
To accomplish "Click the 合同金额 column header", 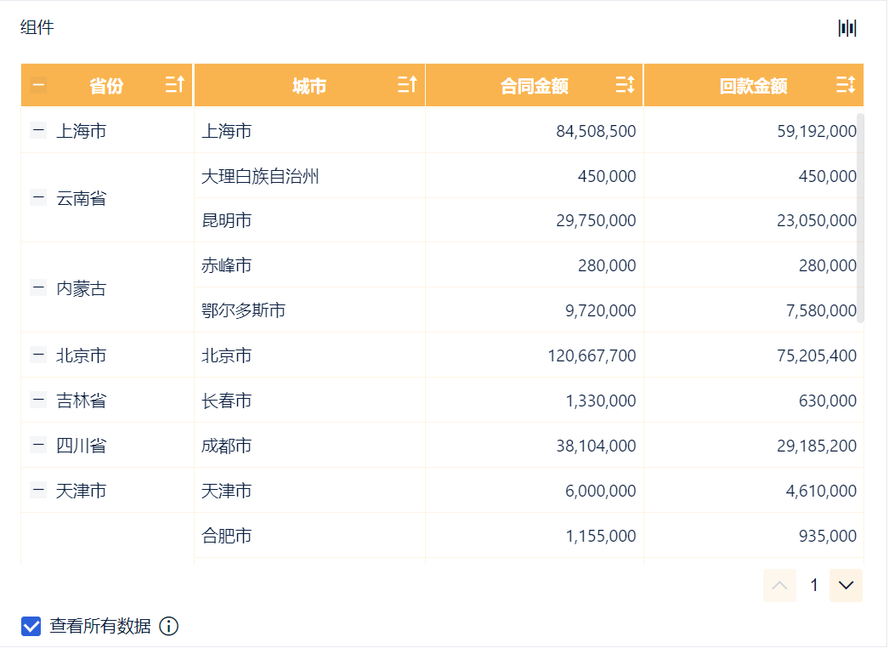I will (534, 86).
